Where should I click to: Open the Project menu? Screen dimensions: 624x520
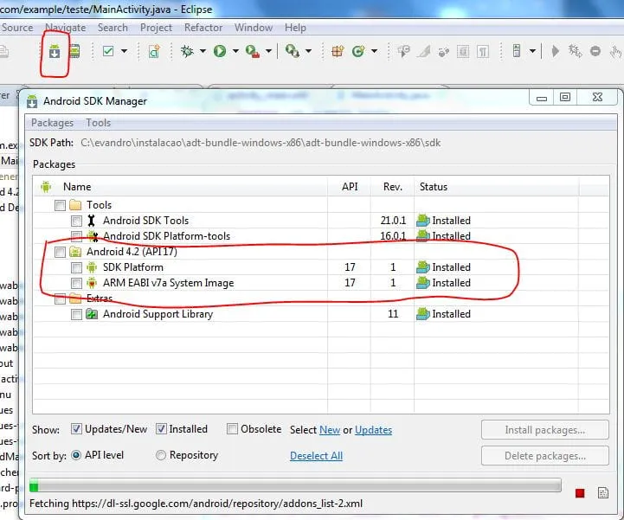(156, 28)
